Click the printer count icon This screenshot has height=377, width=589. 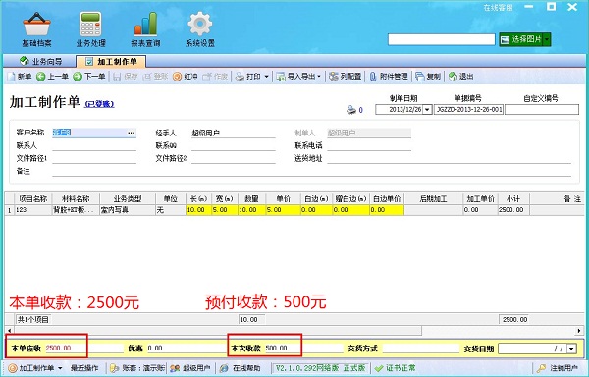[x=350, y=110]
